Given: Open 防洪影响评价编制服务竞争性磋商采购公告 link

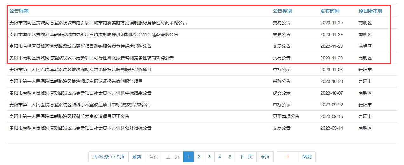Looking at the screenshot, I should tap(94, 34).
